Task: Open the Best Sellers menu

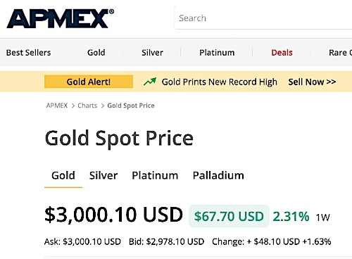Action: (28, 53)
